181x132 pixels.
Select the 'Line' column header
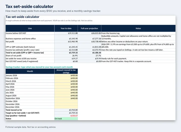30,28
